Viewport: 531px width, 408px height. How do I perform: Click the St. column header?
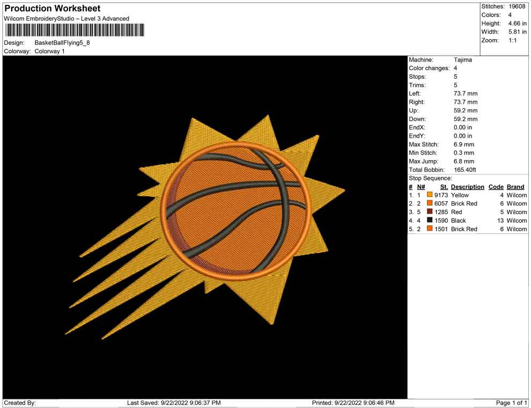444,187
